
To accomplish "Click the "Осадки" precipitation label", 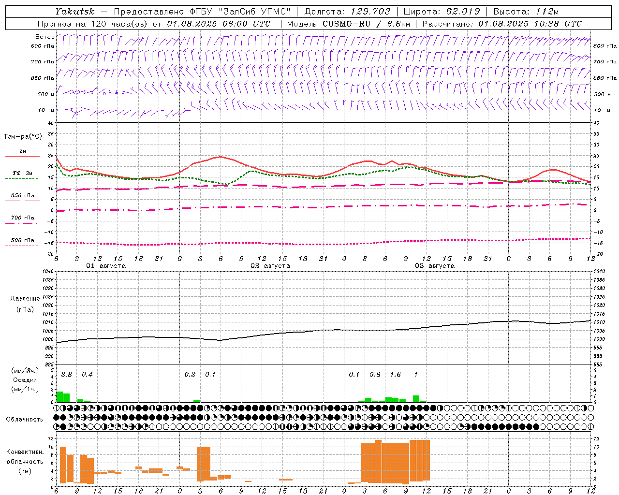I will [x=25, y=380].
